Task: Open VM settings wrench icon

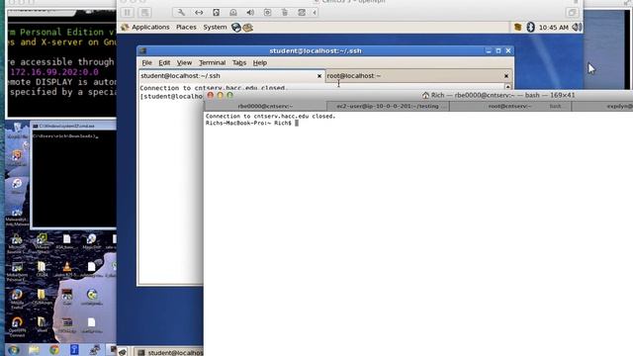Action: click(x=181, y=13)
